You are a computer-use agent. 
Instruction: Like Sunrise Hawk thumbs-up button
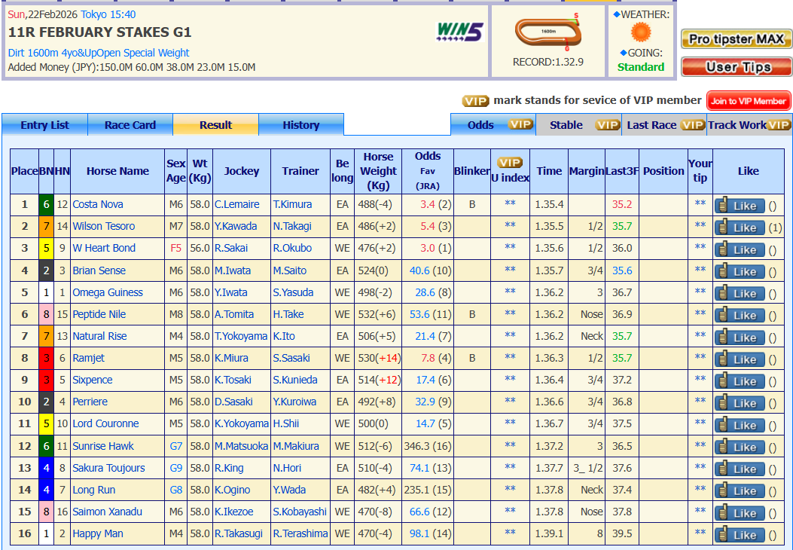pos(740,447)
